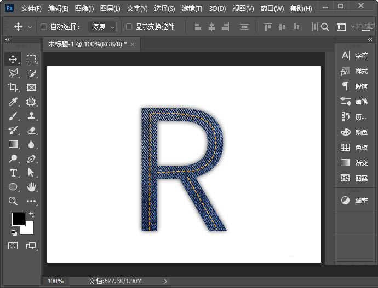The height and width of the screenshot is (288, 378).
Task: Select the Spot Healing Brush tool
Action: [x=31, y=102]
